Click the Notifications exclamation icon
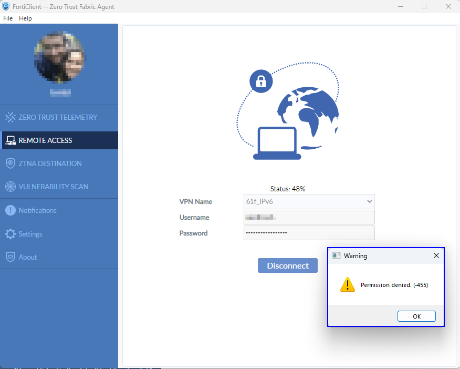Screen dimensions: 460x369 pos(11,210)
